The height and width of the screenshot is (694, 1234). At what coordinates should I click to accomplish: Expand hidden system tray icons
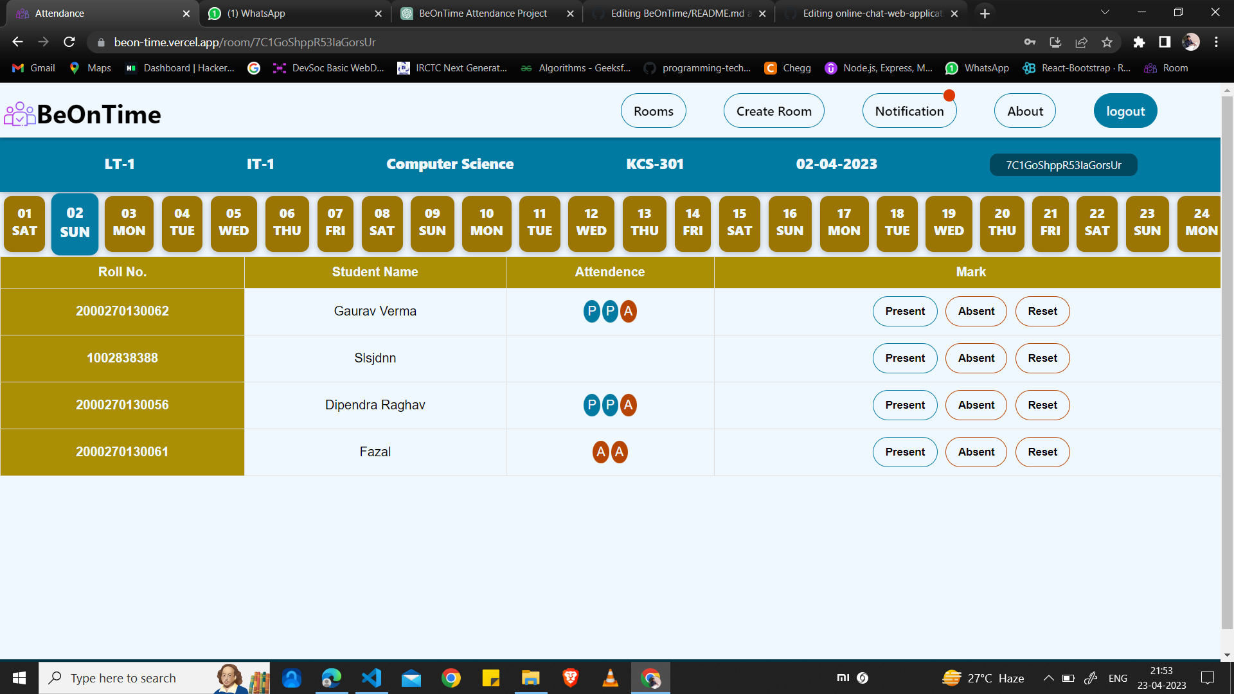pyautogui.click(x=1048, y=678)
